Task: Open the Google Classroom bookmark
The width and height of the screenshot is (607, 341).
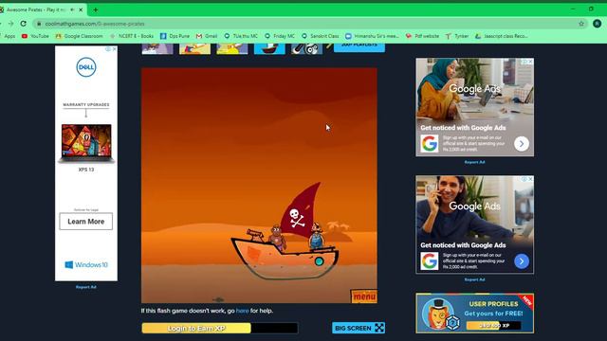Action: [80, 36]
